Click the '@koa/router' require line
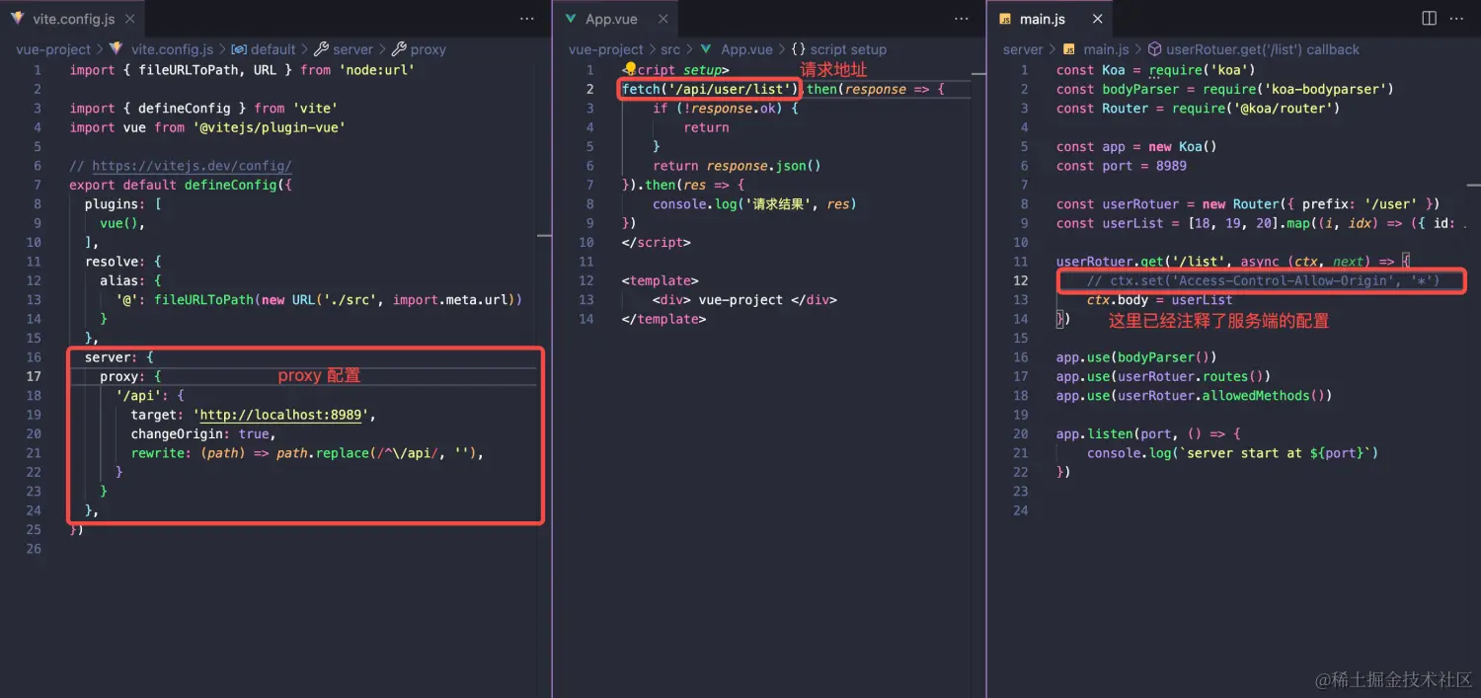The width and height of the screenshot is (1481, 698). [x=1199, y=109]
